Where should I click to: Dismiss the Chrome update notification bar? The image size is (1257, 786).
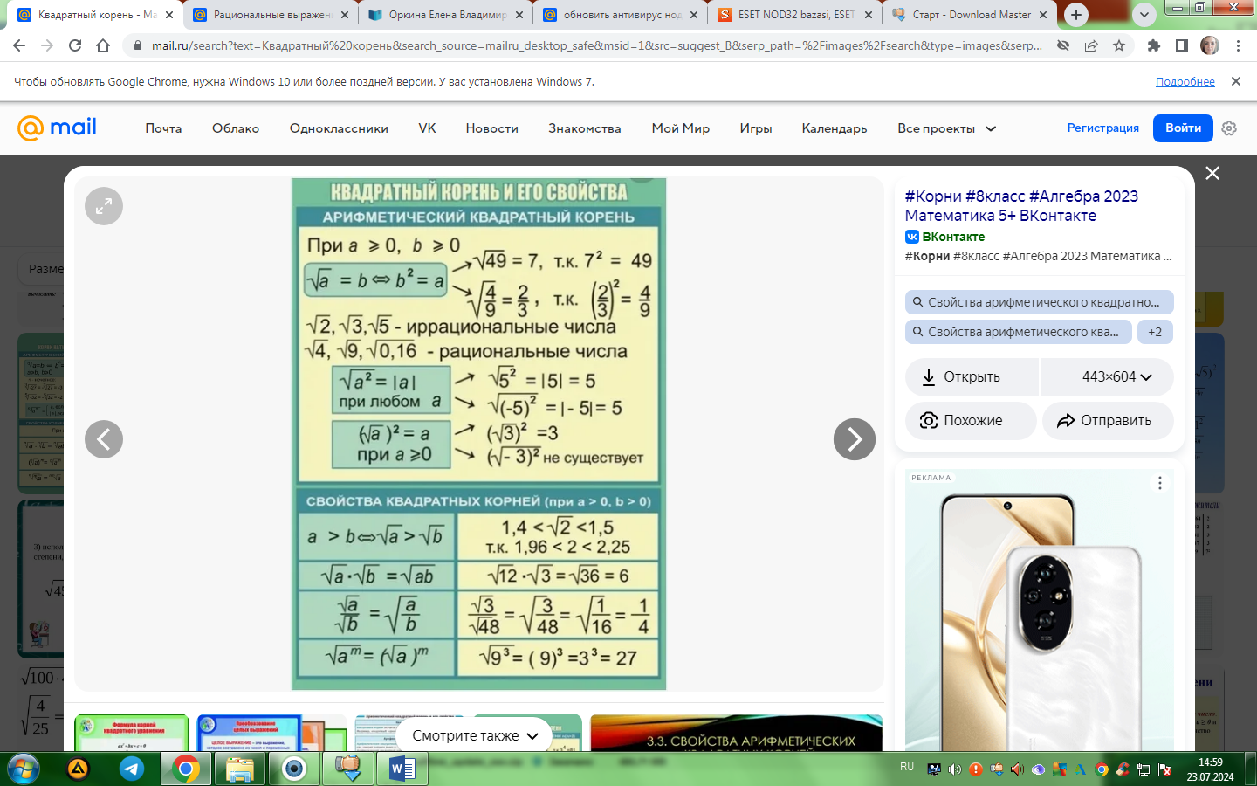point(1235,81)
